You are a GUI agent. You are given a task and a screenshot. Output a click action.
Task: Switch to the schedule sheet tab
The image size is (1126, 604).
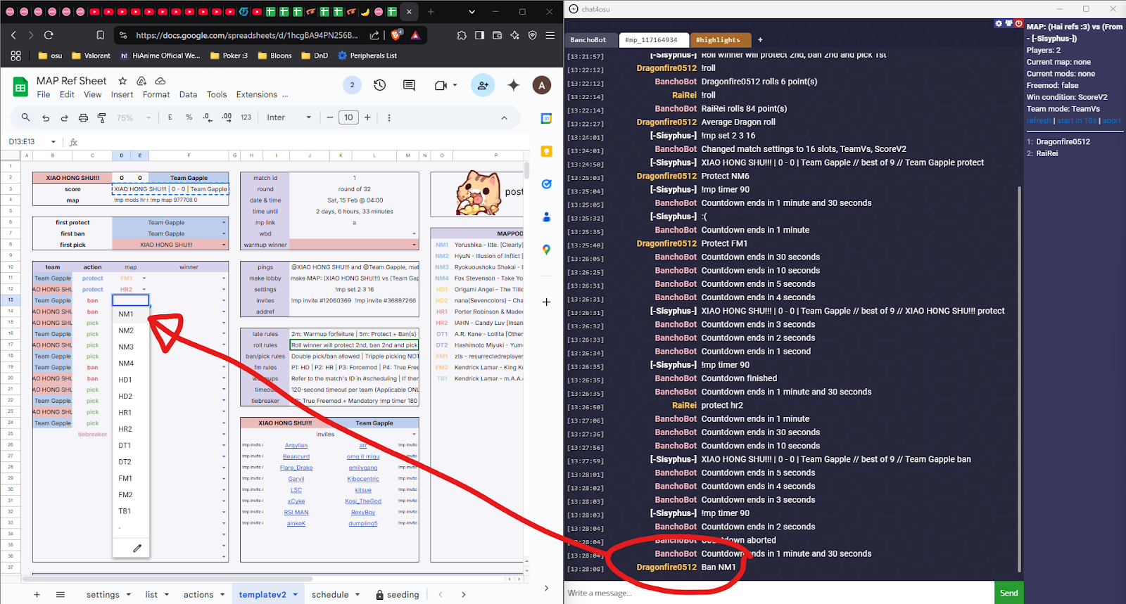coord(330,594)
